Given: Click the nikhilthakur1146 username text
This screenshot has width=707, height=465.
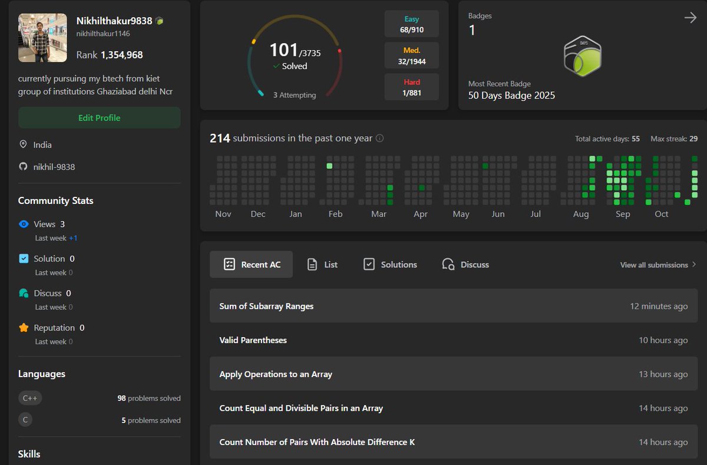Looking at the screenshot, I should pos(103,34).
